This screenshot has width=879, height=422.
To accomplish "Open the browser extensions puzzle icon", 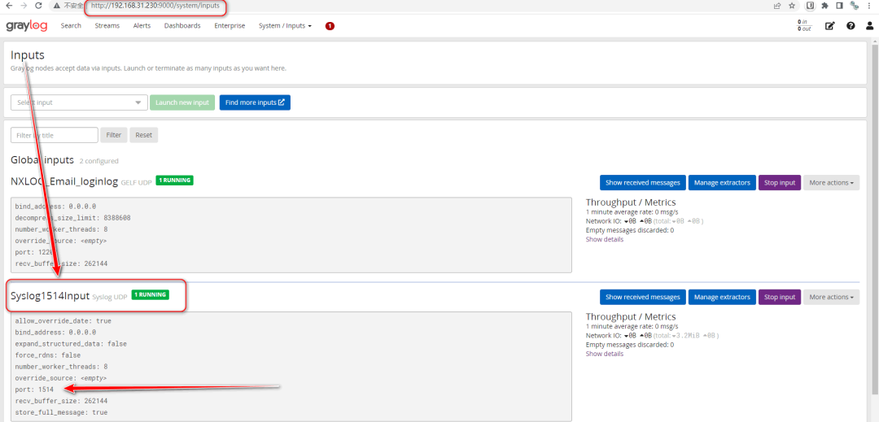I will coord(824,6).
